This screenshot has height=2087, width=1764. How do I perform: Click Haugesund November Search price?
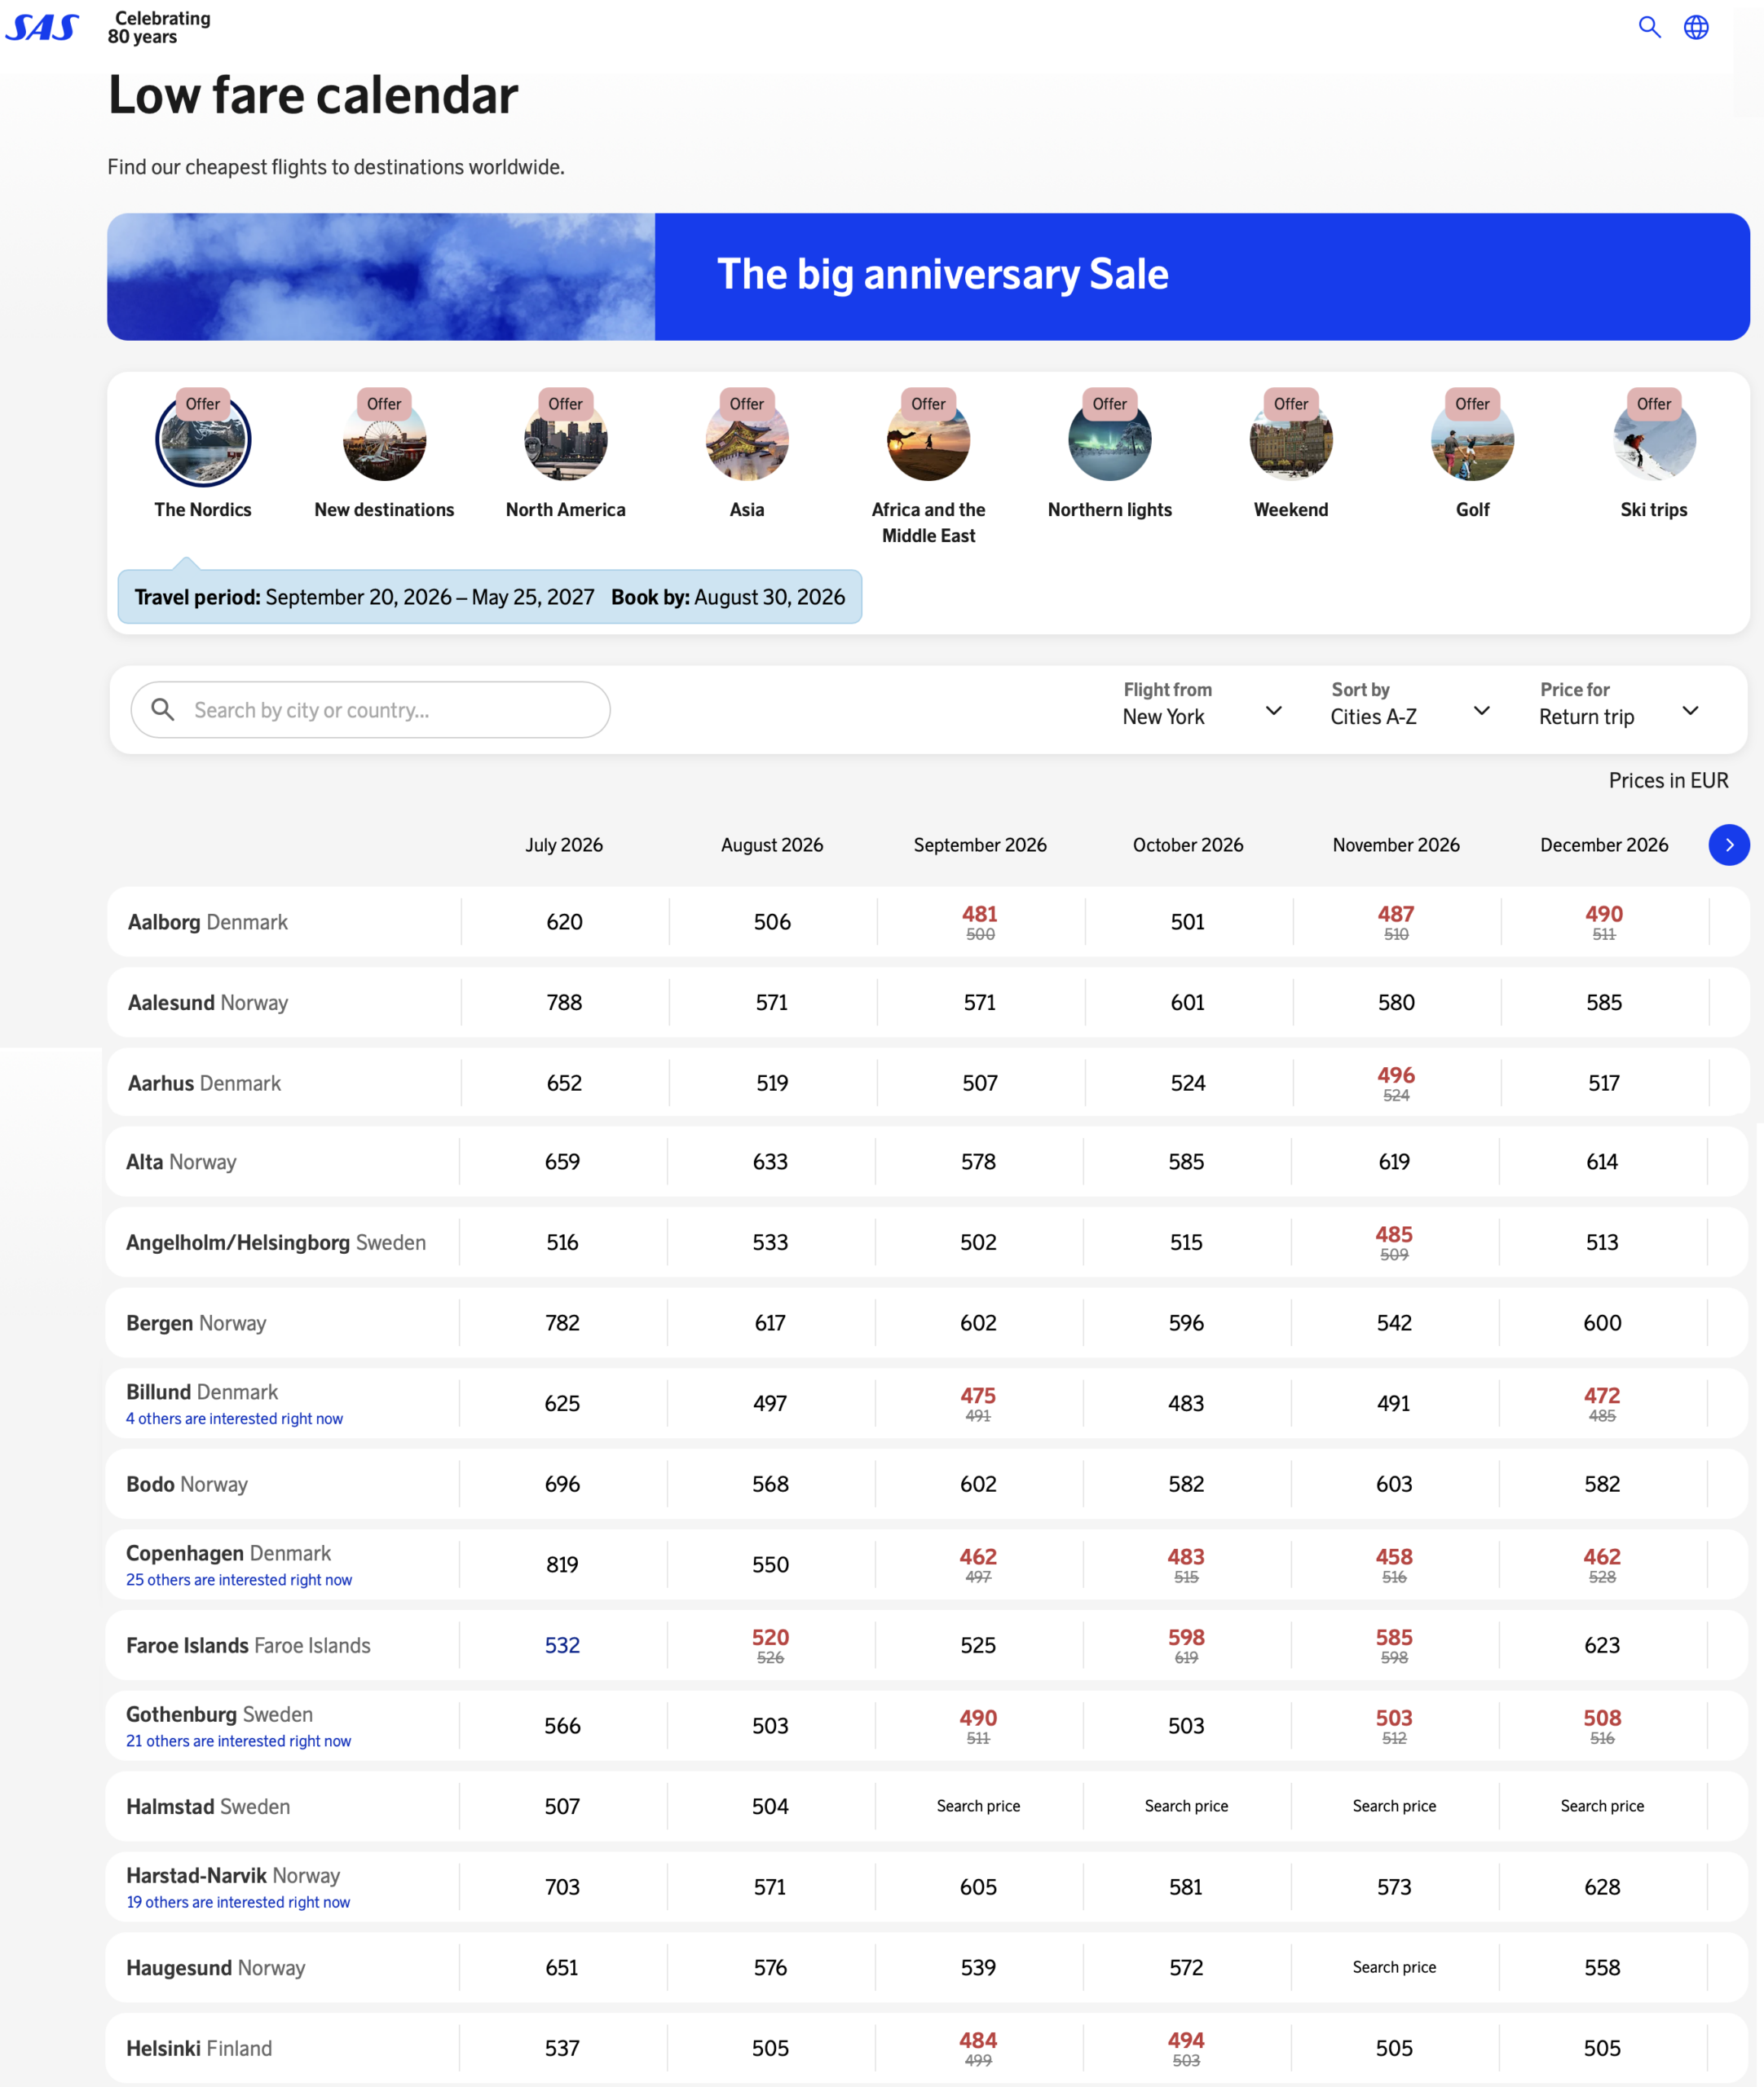(x=1394, y=1967)
